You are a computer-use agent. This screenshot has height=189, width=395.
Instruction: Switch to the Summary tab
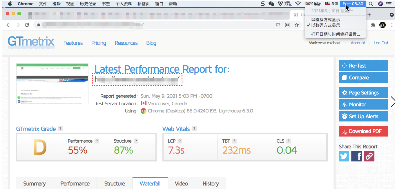[x=35, y=183]
